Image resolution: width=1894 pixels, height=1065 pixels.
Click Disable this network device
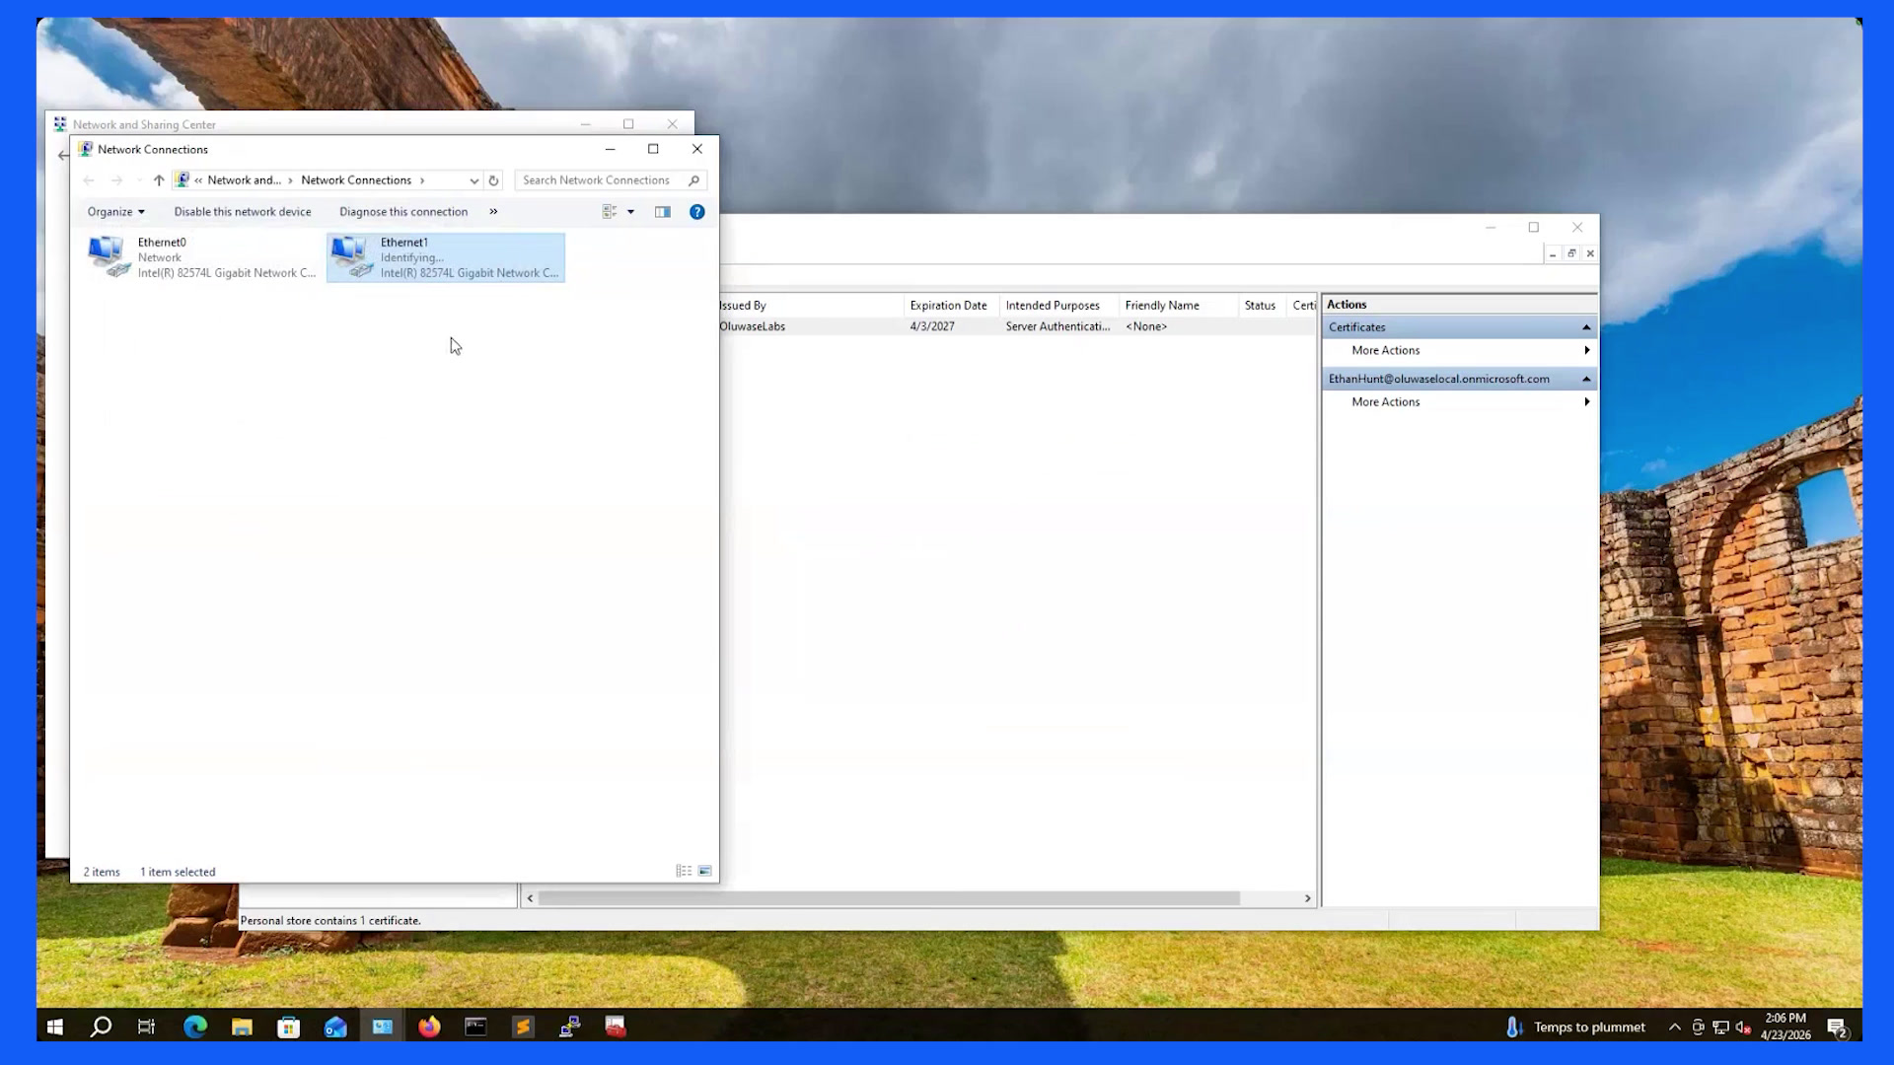[243, 212]
